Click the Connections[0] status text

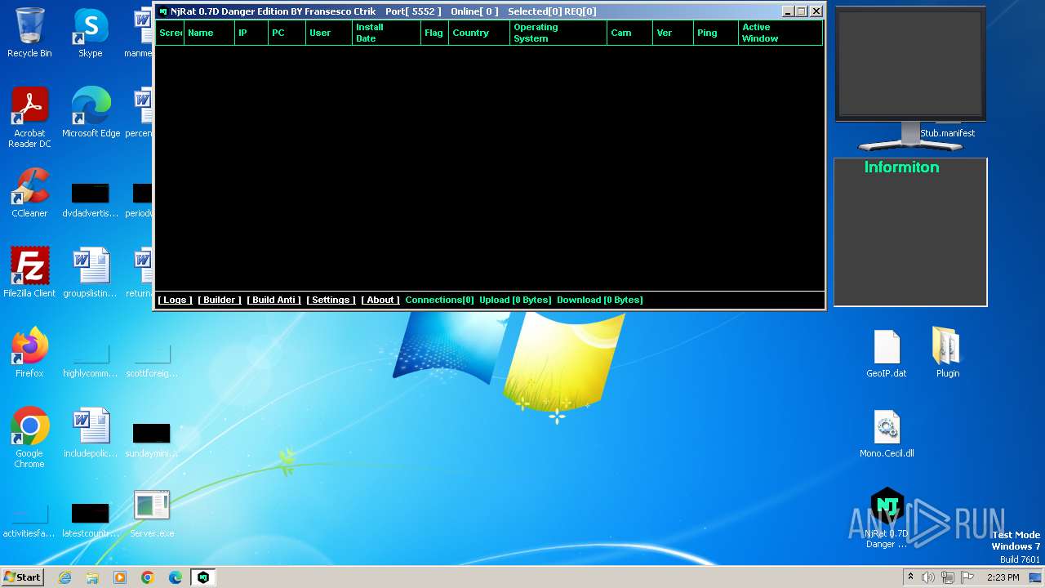[x=439, y=300]
